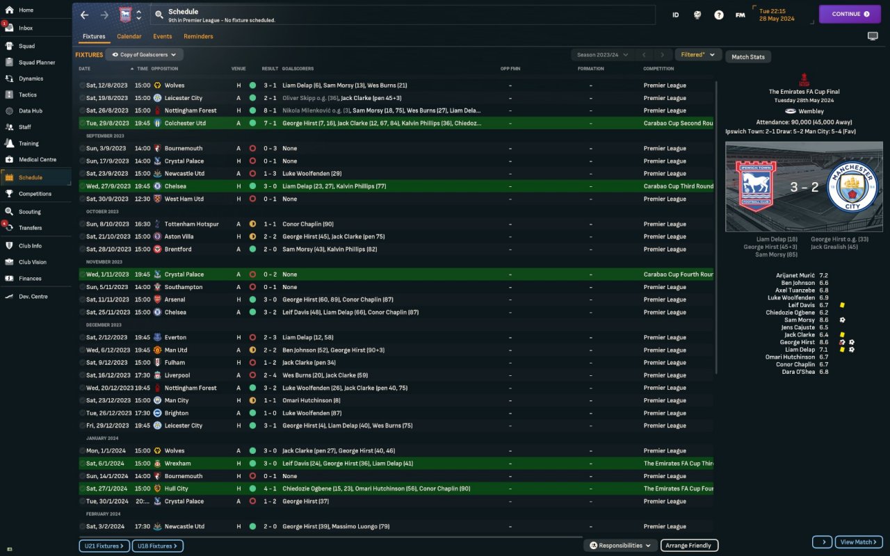Open the Season 2023/24 dropdown
This screenshot has width=890, height=556.
(x=602, y=55)
